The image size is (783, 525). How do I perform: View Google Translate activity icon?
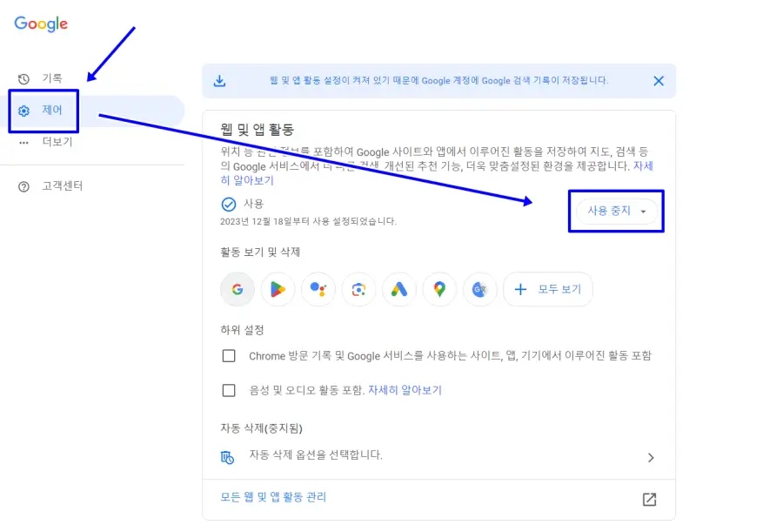coord(480,289)
